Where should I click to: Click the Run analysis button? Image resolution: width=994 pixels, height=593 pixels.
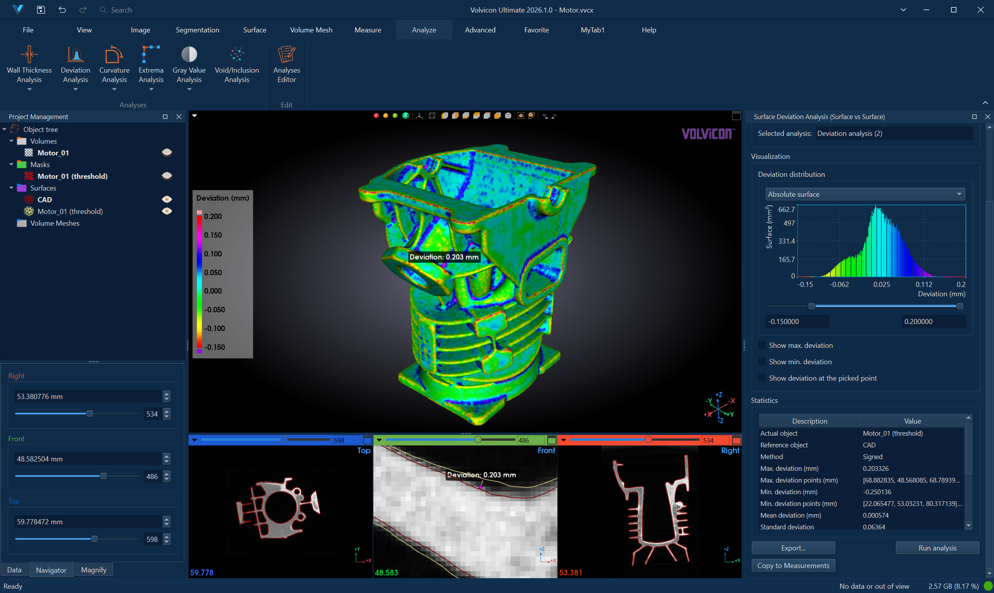point(937,548)
